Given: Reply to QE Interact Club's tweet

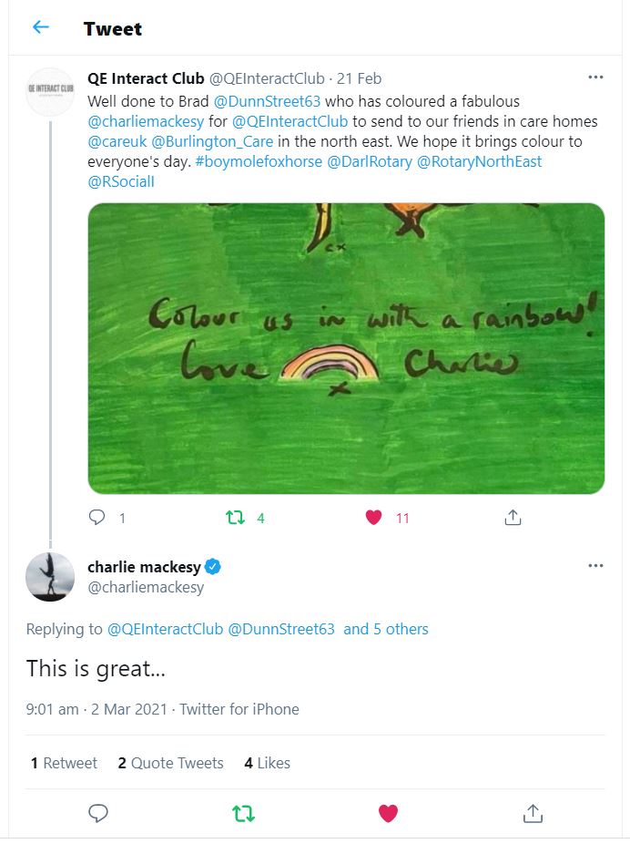Looking at the screenshot, I should click(x=97, y=518).
